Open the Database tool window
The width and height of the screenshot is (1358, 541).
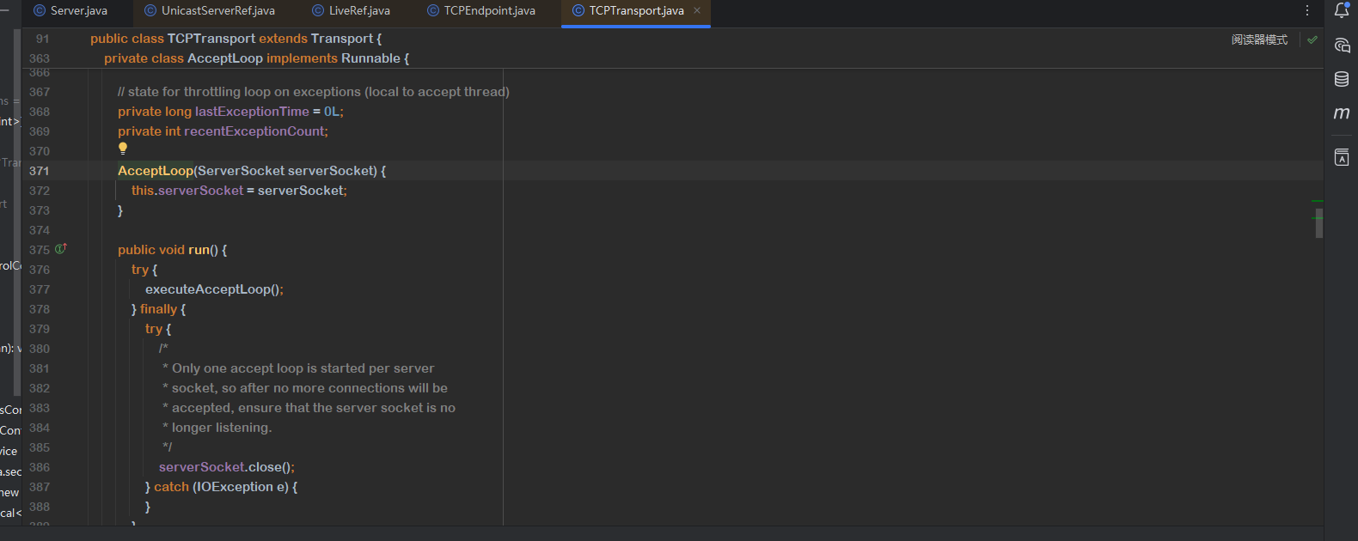(1341, 79)
